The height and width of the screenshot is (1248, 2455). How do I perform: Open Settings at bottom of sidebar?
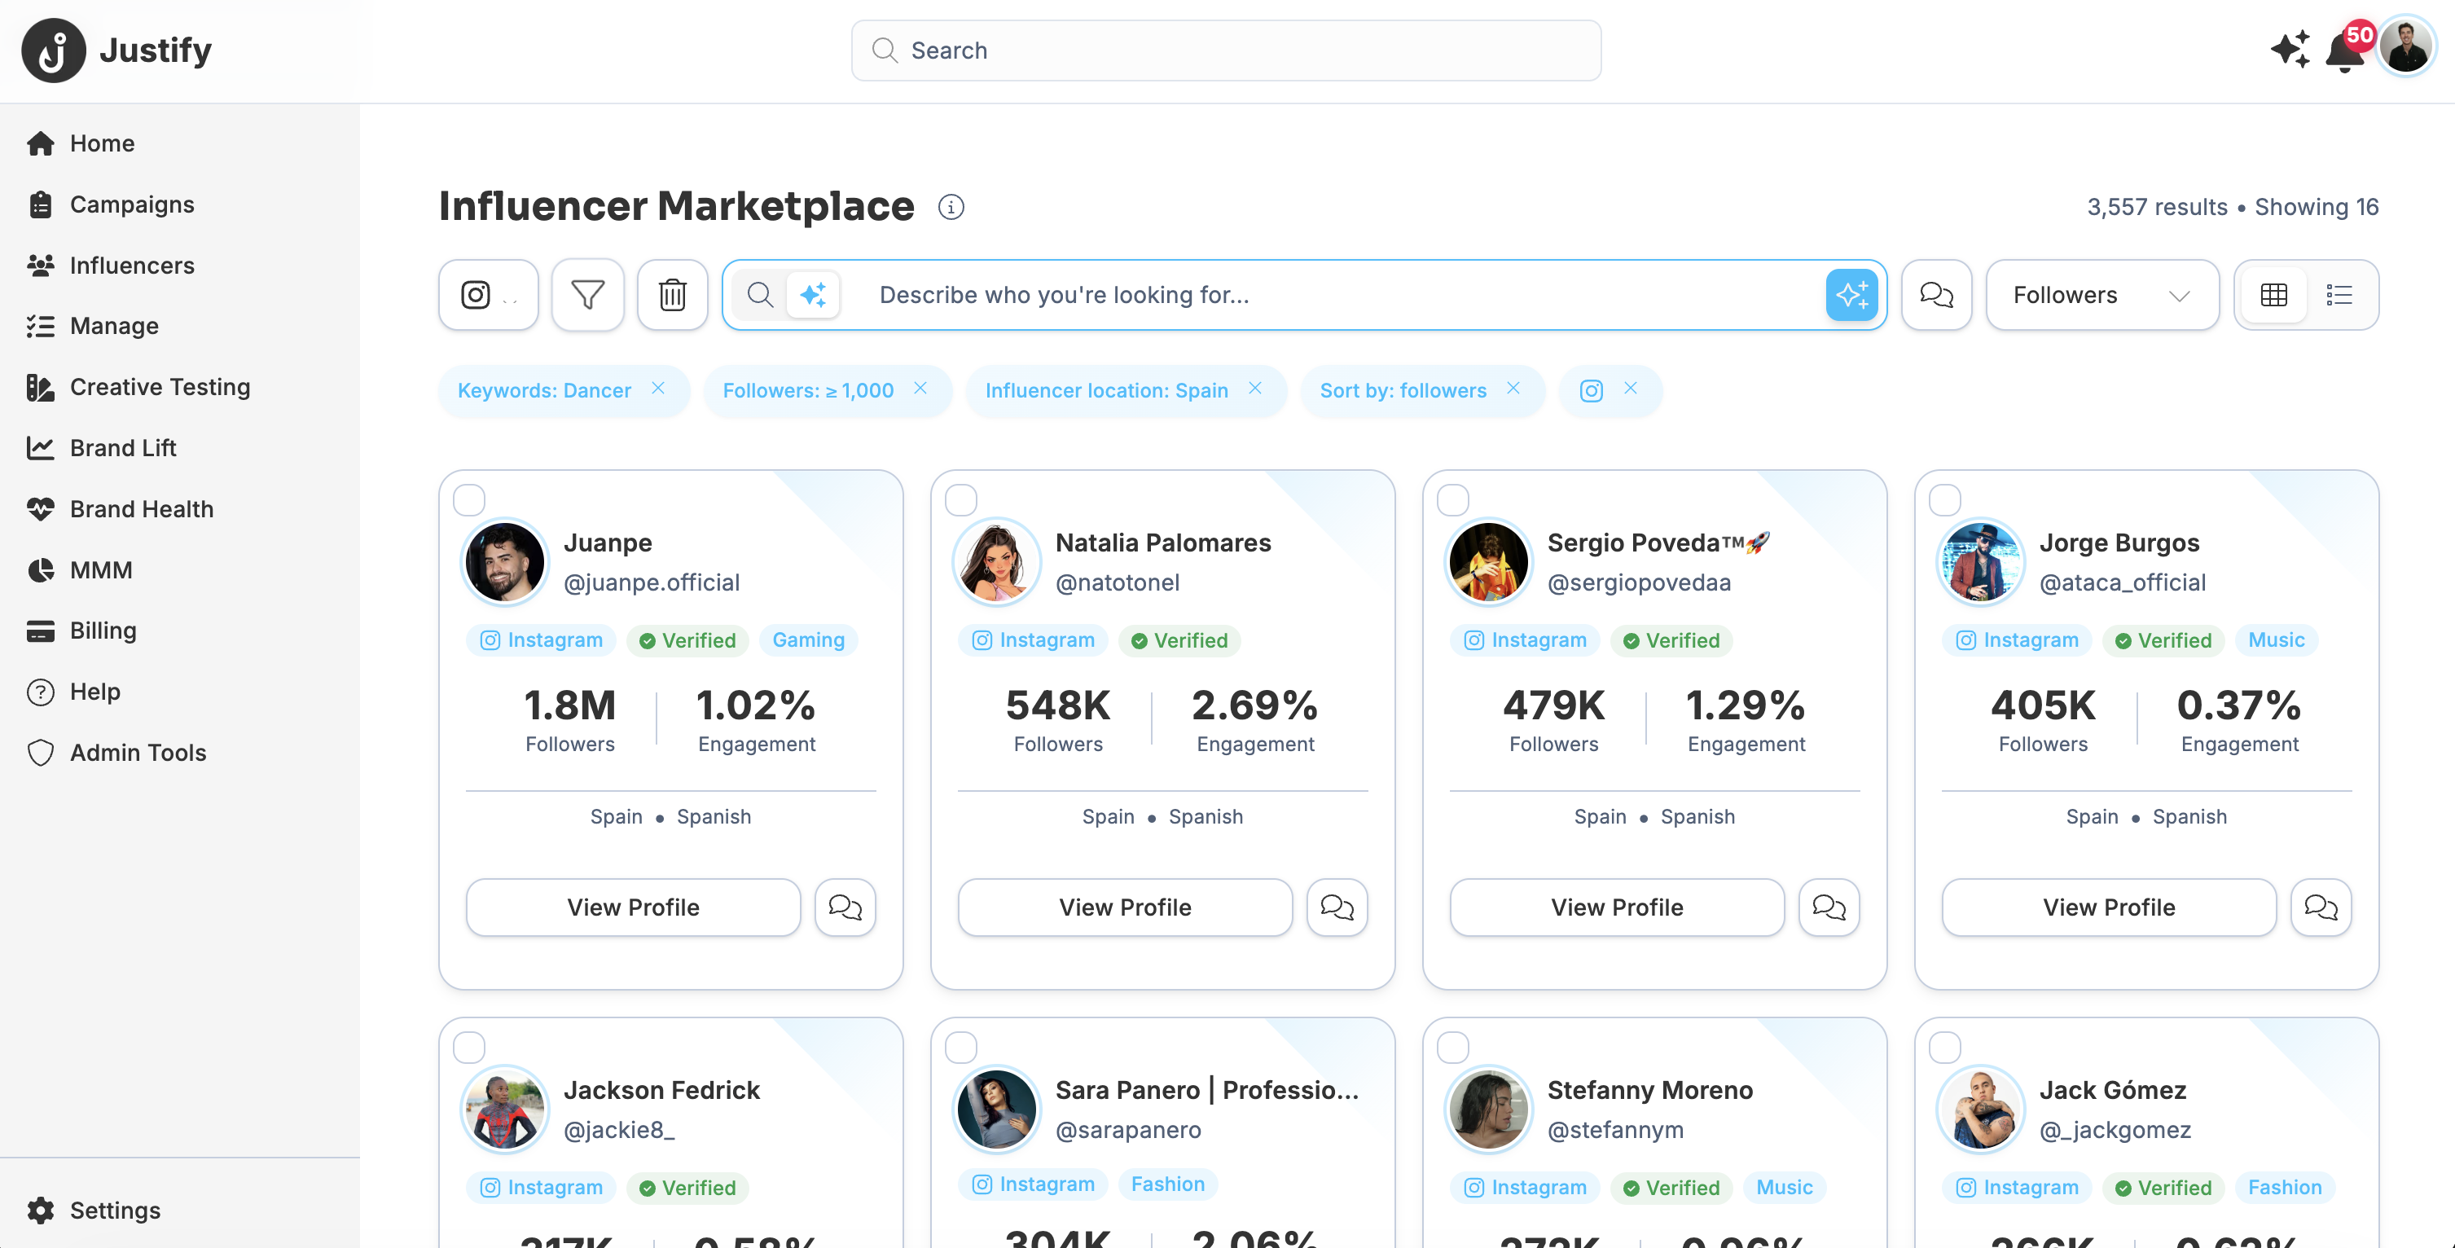pos(116,1209)
